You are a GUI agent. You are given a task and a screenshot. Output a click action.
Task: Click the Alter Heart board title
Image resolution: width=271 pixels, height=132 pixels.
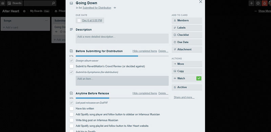(11, 11)
